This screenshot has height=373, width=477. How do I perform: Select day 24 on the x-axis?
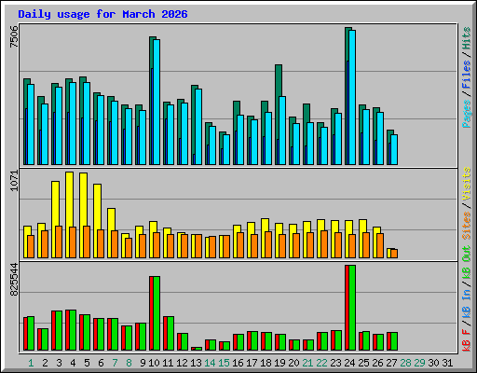tap(349, 363)
